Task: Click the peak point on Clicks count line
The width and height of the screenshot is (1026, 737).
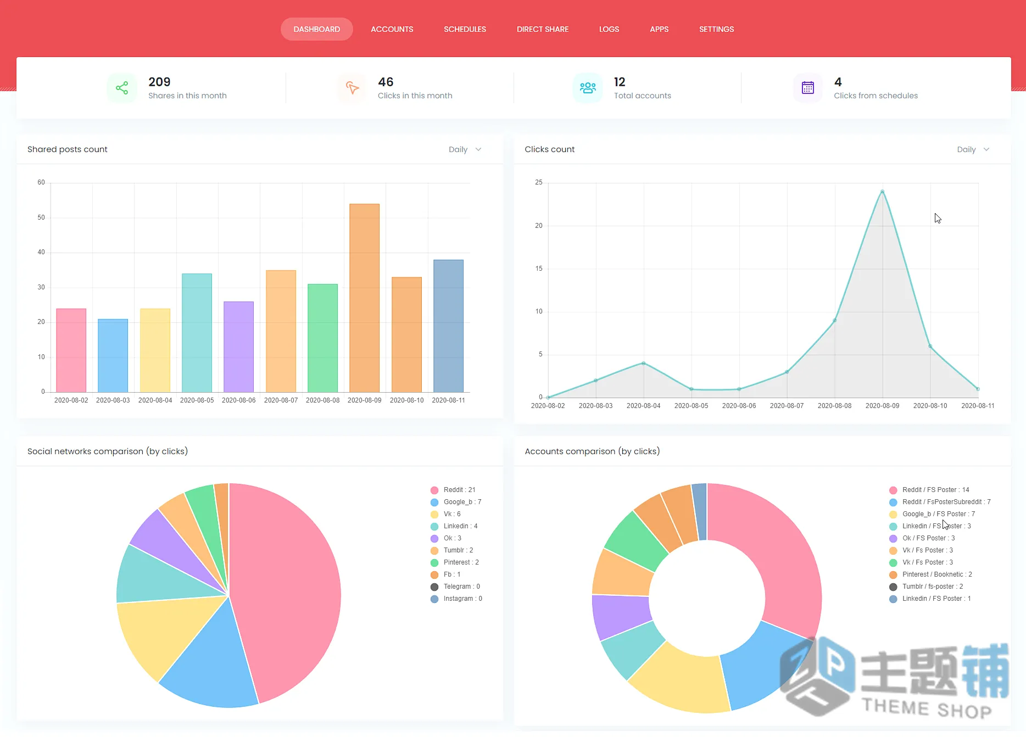Action: pyautogui.click(x=882, y=192)
